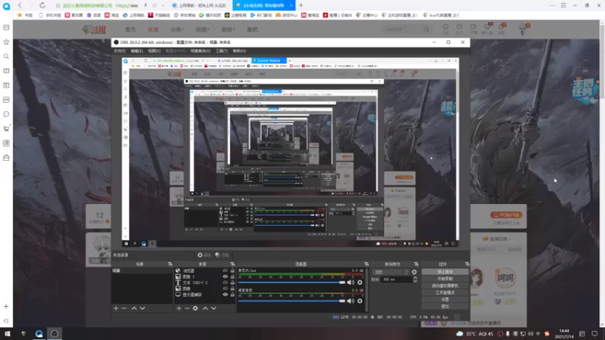Remove selected scene with minus icon

pyautogui.click(x=124, y=308)
